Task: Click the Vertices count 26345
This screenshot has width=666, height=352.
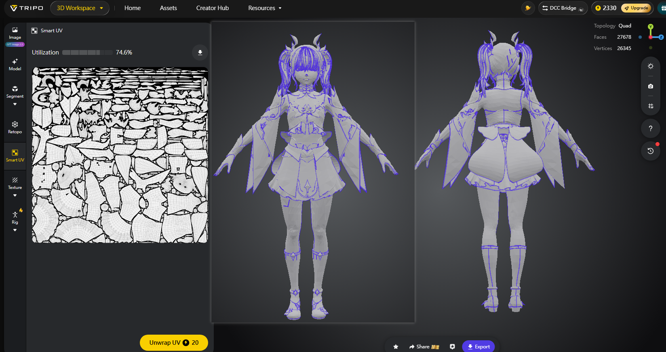Action: point(624,48)
